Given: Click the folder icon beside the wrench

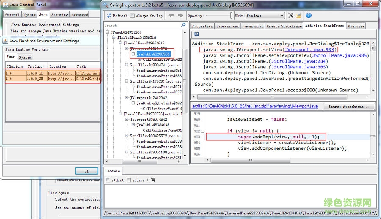Looking at the screenshot, I should click(299, 16).
